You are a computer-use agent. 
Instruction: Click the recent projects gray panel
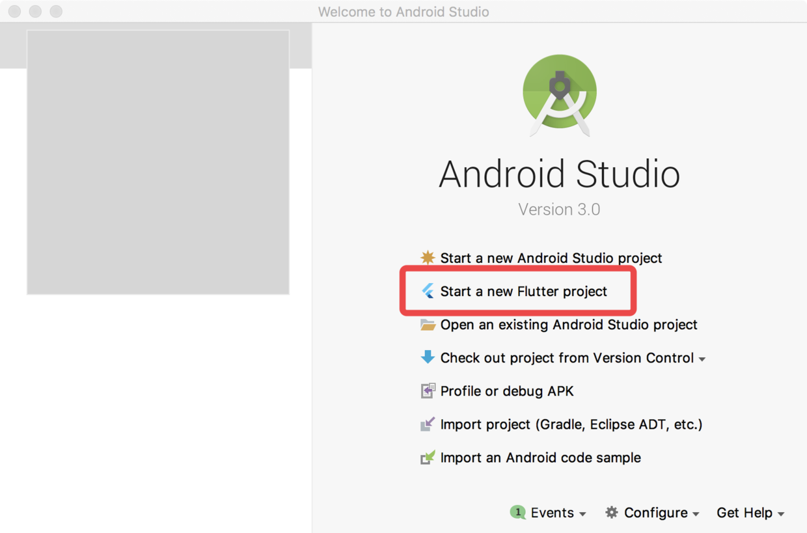(x=158, y=162)
